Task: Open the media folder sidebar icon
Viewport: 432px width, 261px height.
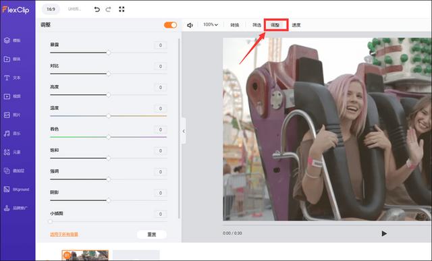Action: tap(12, 59)
